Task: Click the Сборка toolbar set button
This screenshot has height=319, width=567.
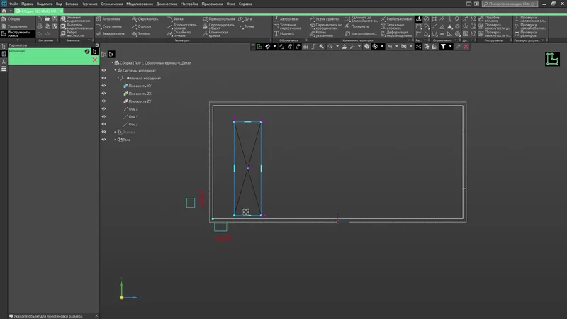Action: point(15,18)
